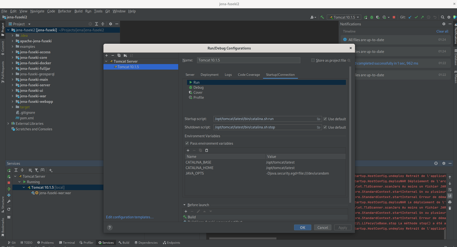Switch to the Code Coverage tab

click(249, 75)
